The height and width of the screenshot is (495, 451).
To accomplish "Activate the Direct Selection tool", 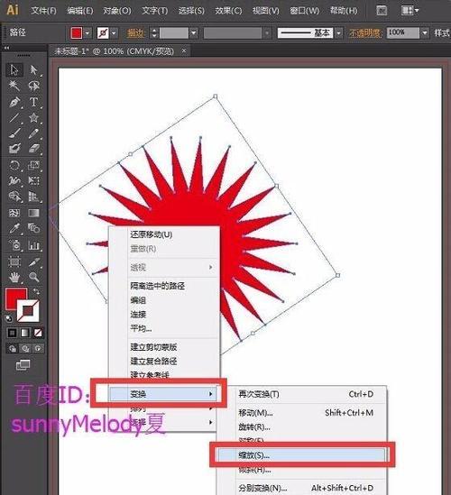I will coord(33,69).
